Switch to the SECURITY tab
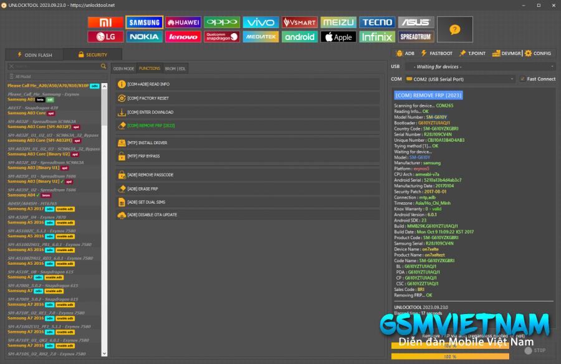Screen dimensions: 561x364 click(93, 55)
